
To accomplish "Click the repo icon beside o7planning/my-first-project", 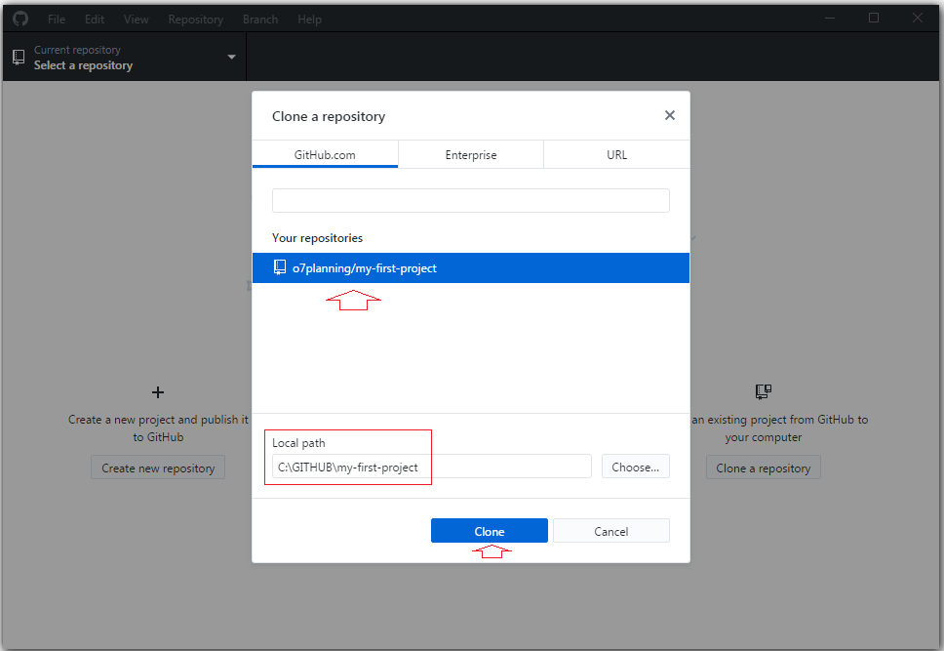I will click(x=279, y=267).
